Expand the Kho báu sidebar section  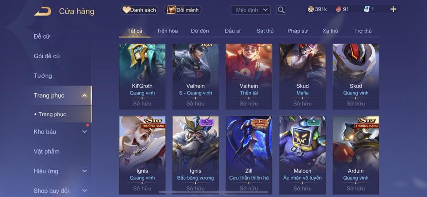85,131
